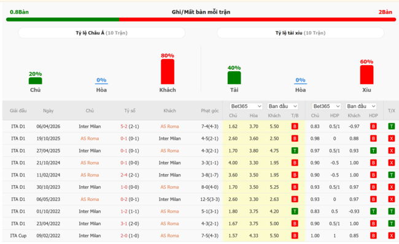Click green HDP badge in 27/04/2025 row
399x244 pixels.
pyautogui.click(x=373, y=151)
